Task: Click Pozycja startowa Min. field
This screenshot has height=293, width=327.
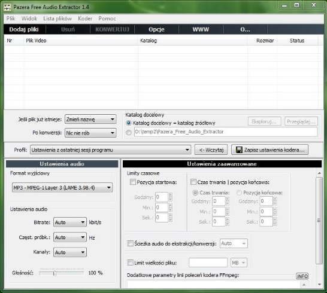Action: pos(162,207)
